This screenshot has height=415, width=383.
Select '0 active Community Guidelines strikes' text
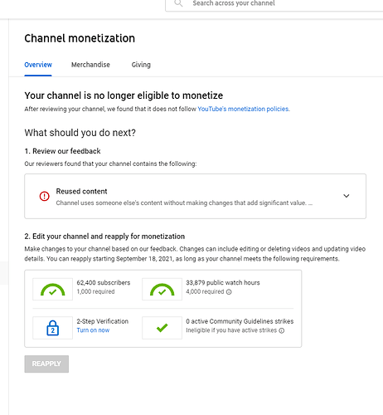click(x=240, y=321)
